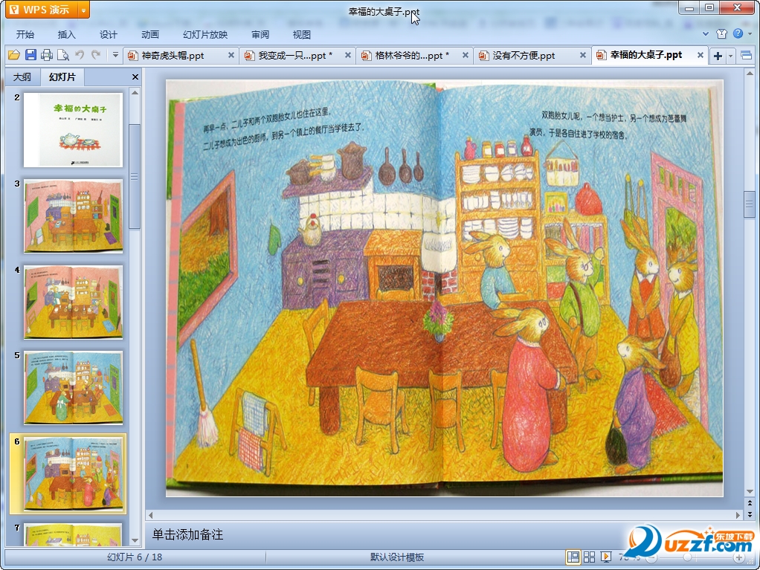Image resolution: width=760 pixels, height=570 pixels.
Task: Open file with the folder icon
Action: tap(14, 55)
